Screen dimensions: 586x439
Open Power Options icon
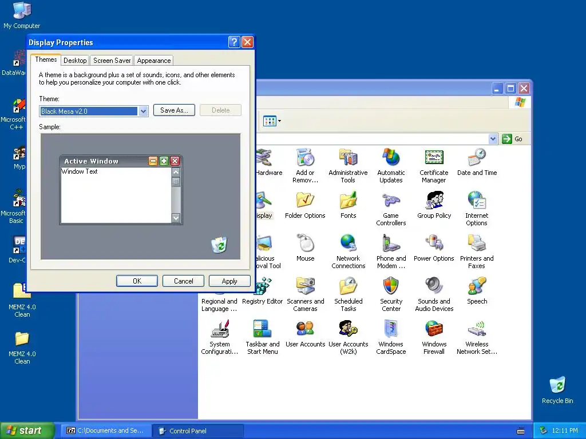coord(434,248)
